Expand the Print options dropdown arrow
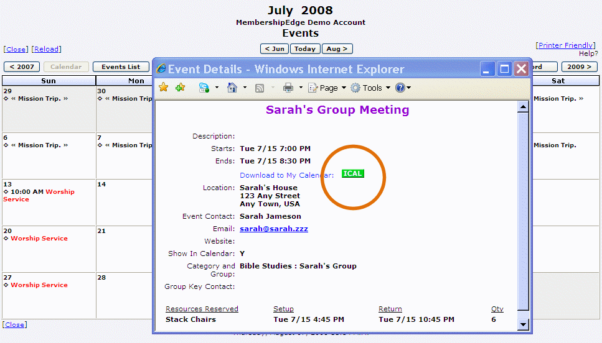 [301, 88]
